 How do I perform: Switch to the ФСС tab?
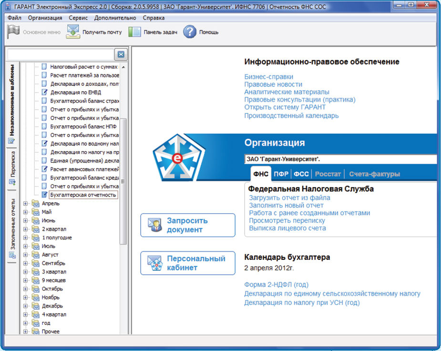(301, 174)
